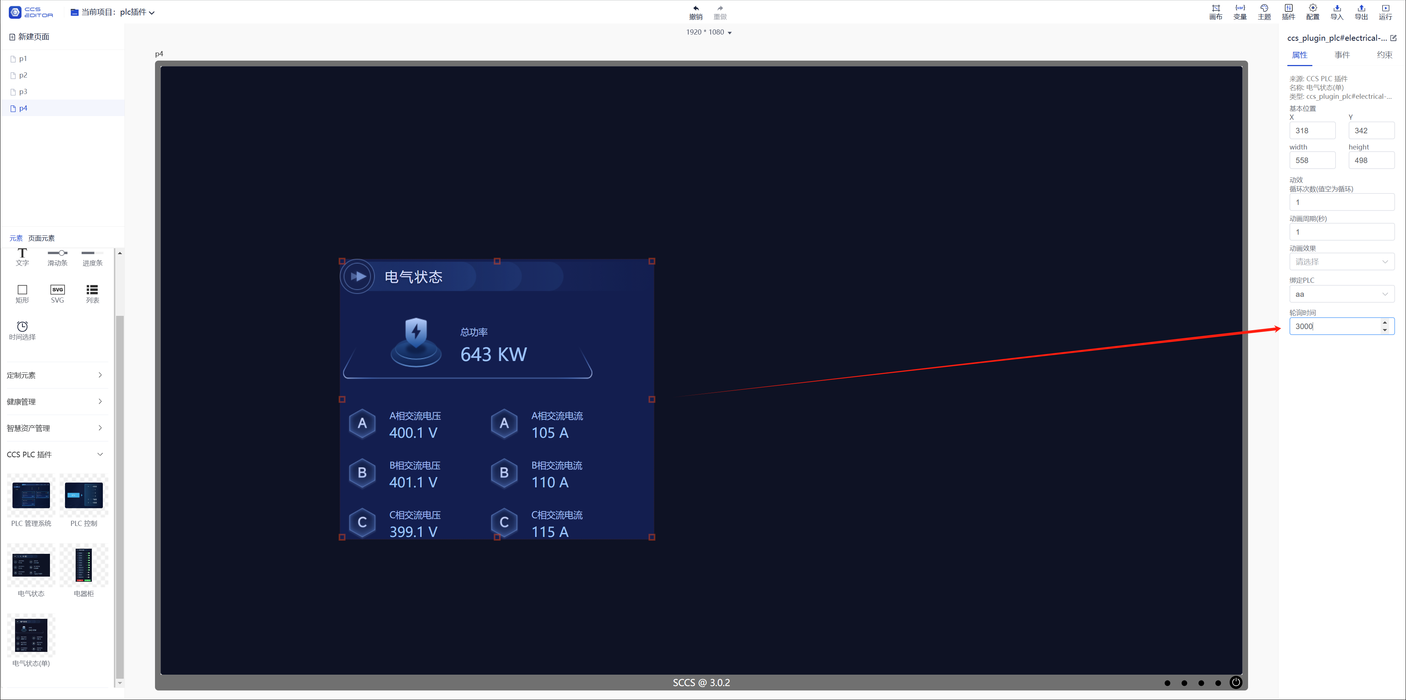This screenshot has width=1406, height=700.
Task: Click the width input field
Action: [1312, 160]
